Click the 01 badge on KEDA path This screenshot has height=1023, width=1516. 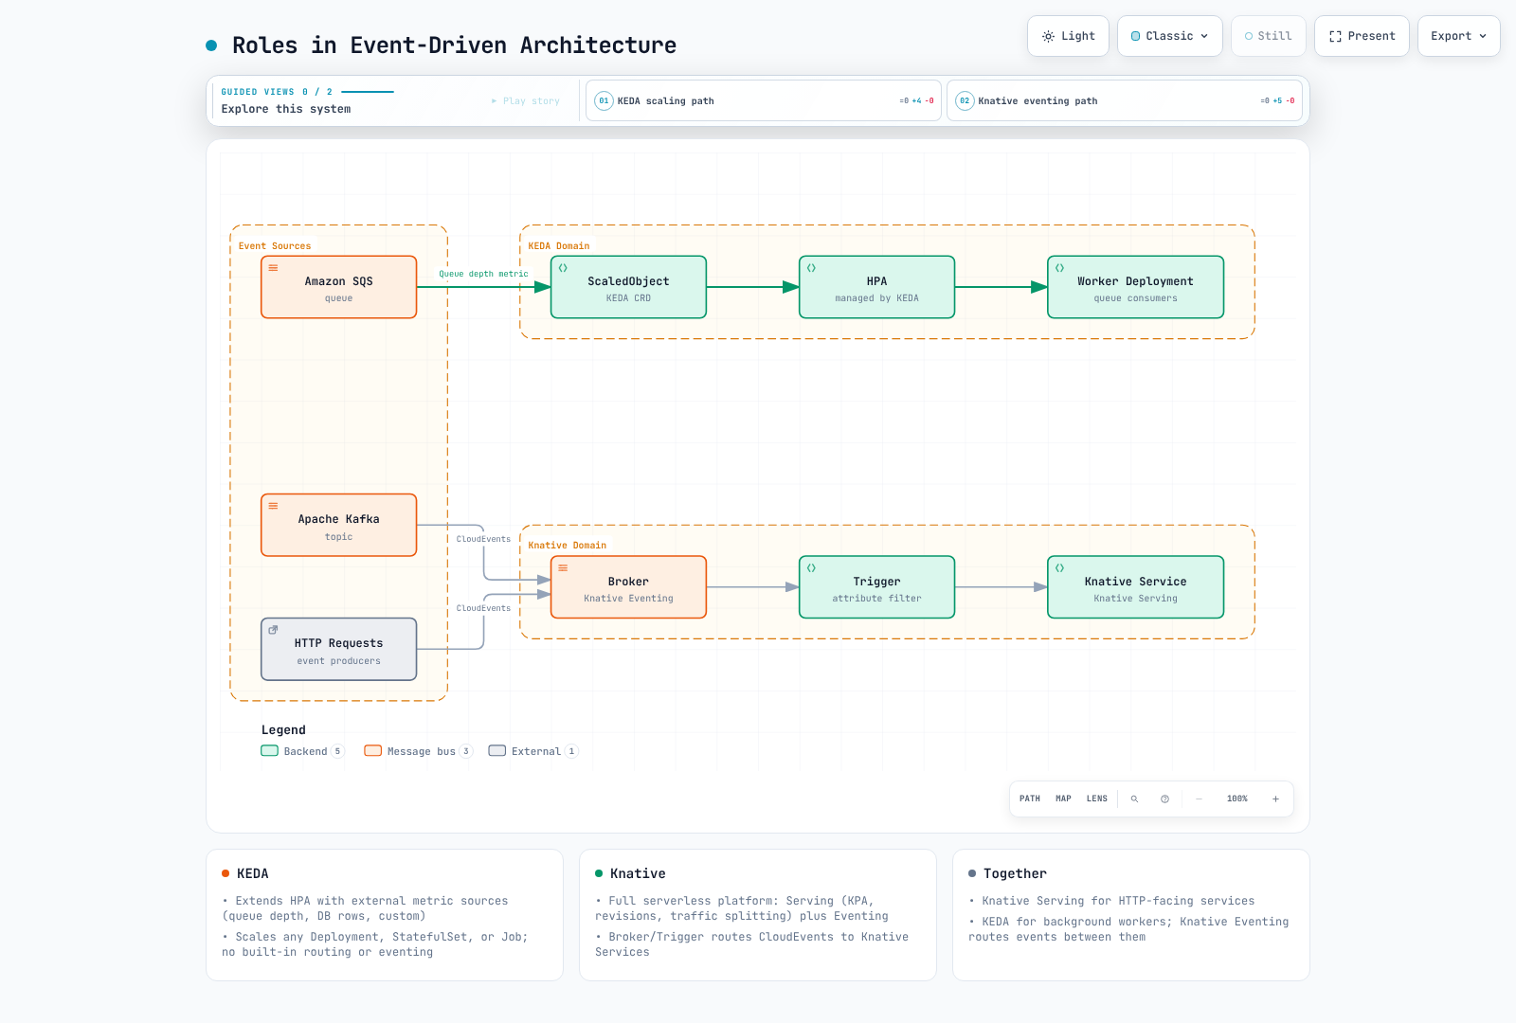click(x=604, y=100)
